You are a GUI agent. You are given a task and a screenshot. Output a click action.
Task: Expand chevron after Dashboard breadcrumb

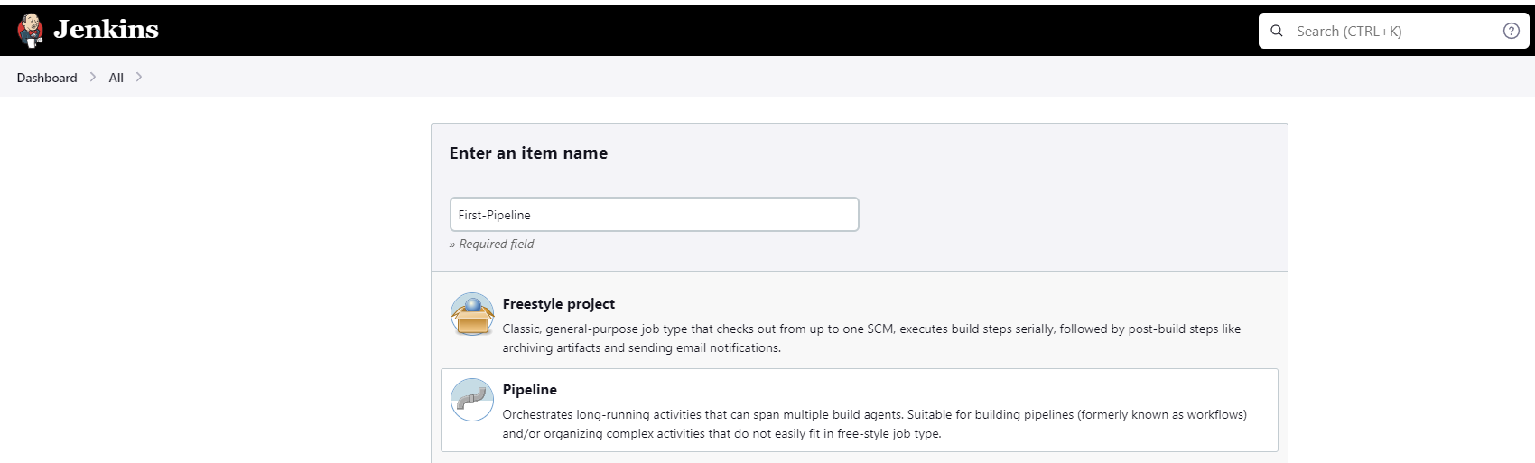pos(92,78)
